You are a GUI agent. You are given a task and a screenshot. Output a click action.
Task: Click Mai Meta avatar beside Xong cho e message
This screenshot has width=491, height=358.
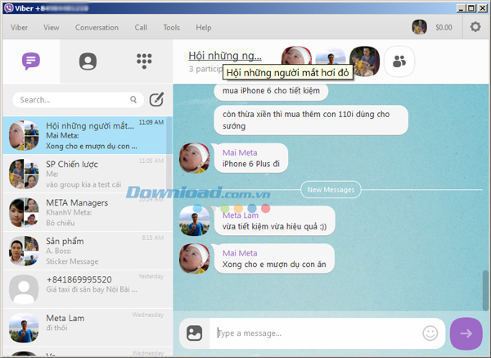pos(194,259)
